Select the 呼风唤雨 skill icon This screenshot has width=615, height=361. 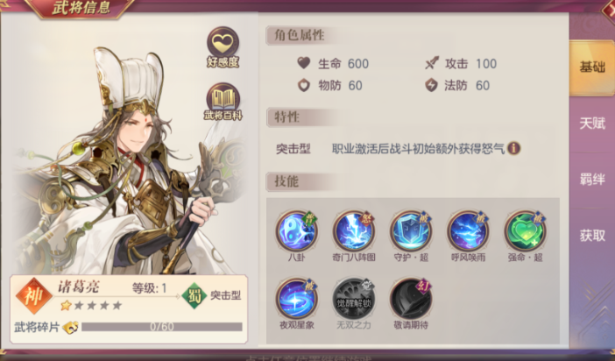pos(468,231)
